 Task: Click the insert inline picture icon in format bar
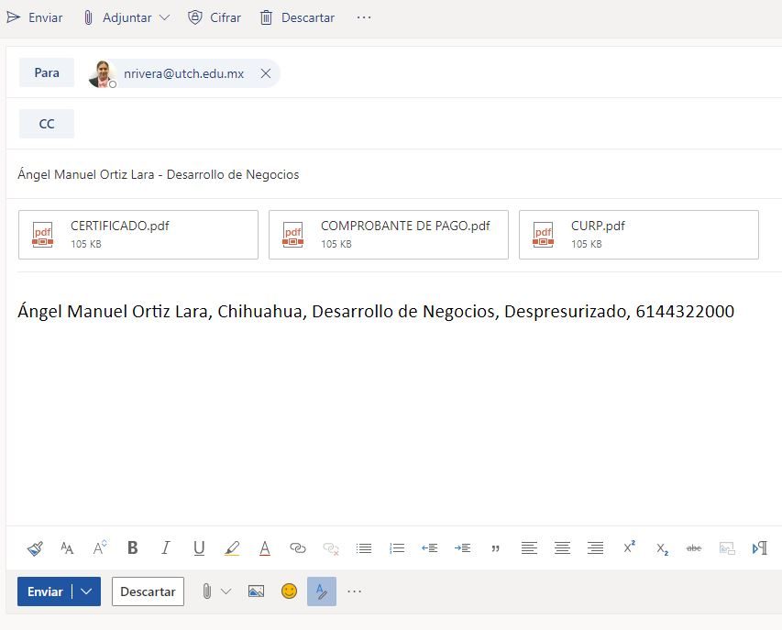(727, 548)
